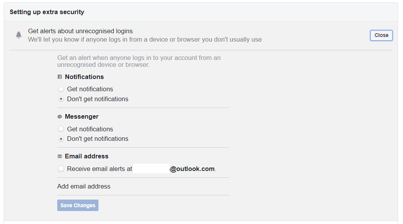
Task: Click the 'We'll let you know' description text
Action: pos(145,40)
